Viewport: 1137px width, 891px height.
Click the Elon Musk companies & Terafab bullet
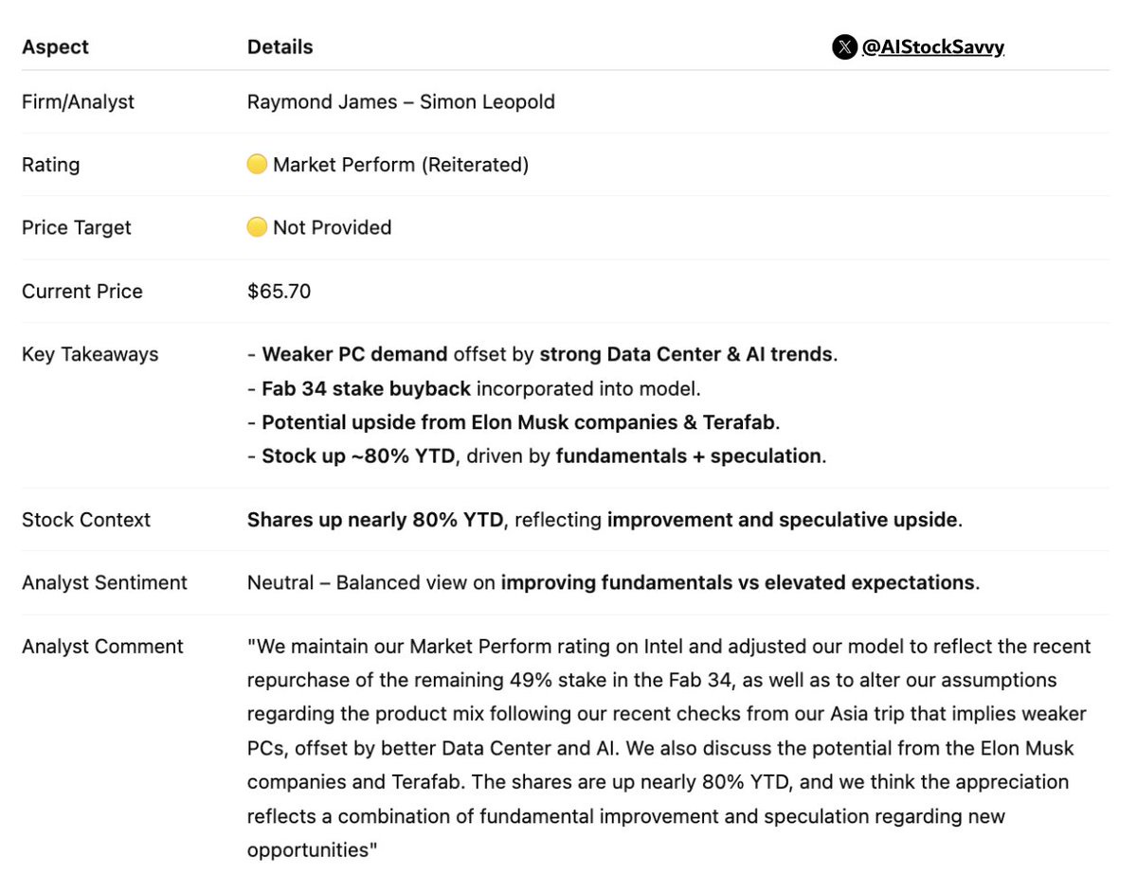point(520,422)
